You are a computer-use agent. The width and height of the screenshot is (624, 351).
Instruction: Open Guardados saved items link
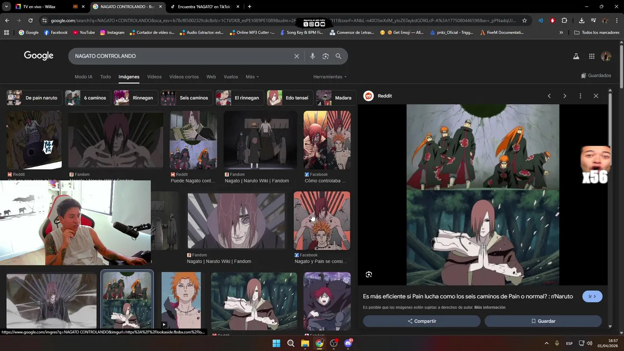click(596, 76)
